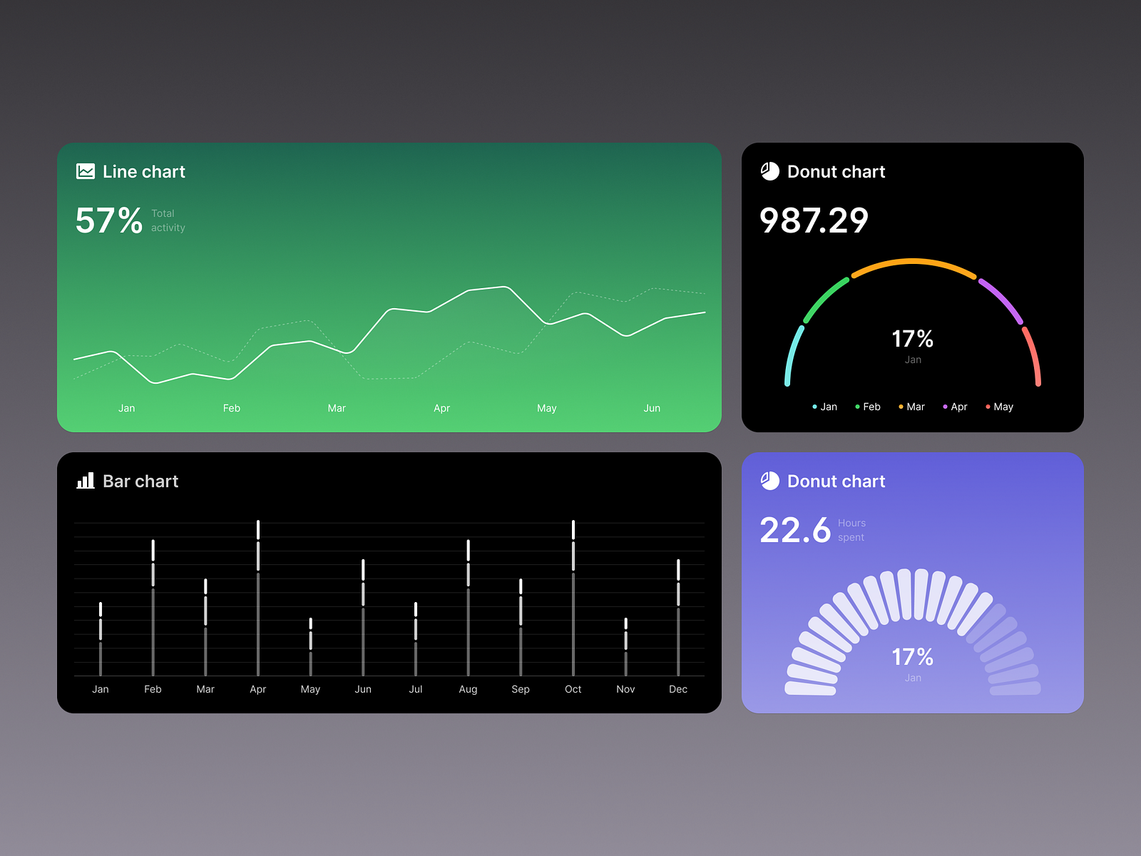Click the donut chart icon on the black card
The width and height of the screenshot is (1141, 856).
click(x=769, y=171)
